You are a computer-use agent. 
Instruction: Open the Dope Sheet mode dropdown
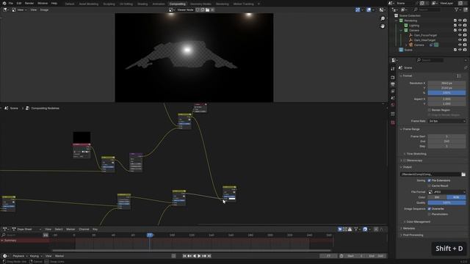coord(26,230)
